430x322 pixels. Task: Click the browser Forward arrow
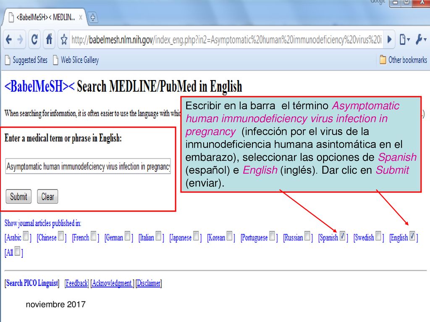[20, 40]
